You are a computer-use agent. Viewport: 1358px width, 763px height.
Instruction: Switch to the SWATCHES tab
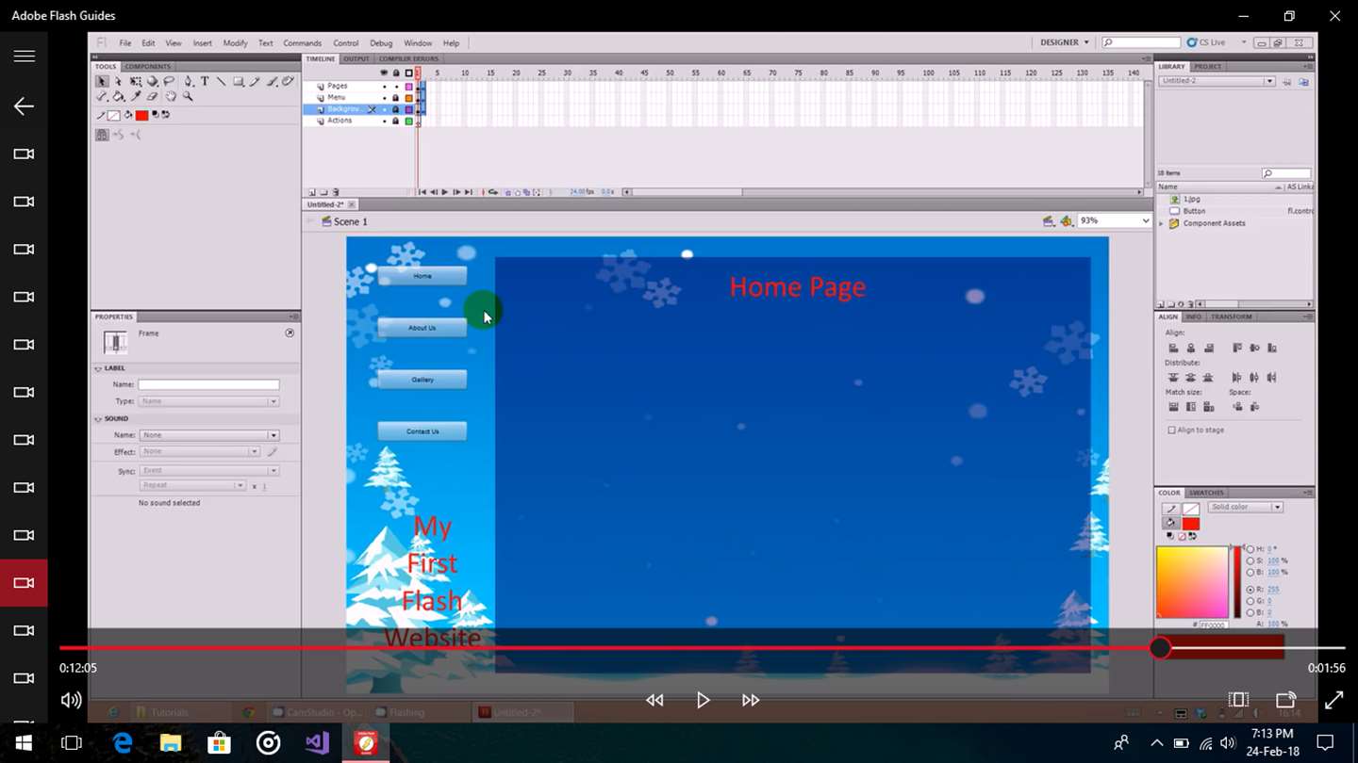tap(1206, 493)
